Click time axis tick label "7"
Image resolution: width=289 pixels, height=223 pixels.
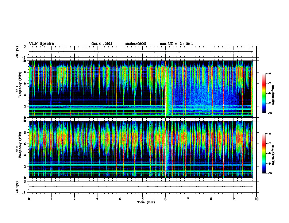[x=188, y=199]
